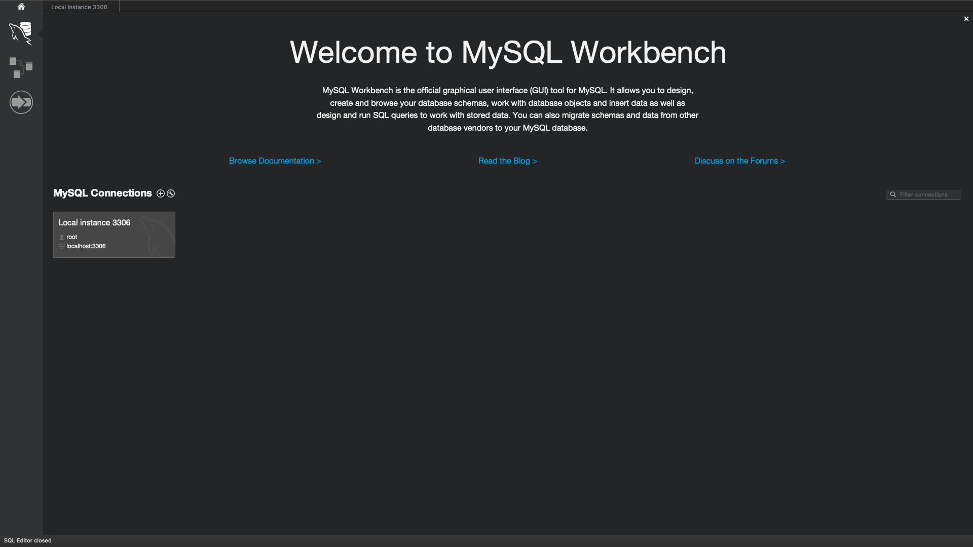Switch to the Local instance 3306 tab
This screenshot has height=547, width=973.
pyautogui.click(x=79, y=7)
